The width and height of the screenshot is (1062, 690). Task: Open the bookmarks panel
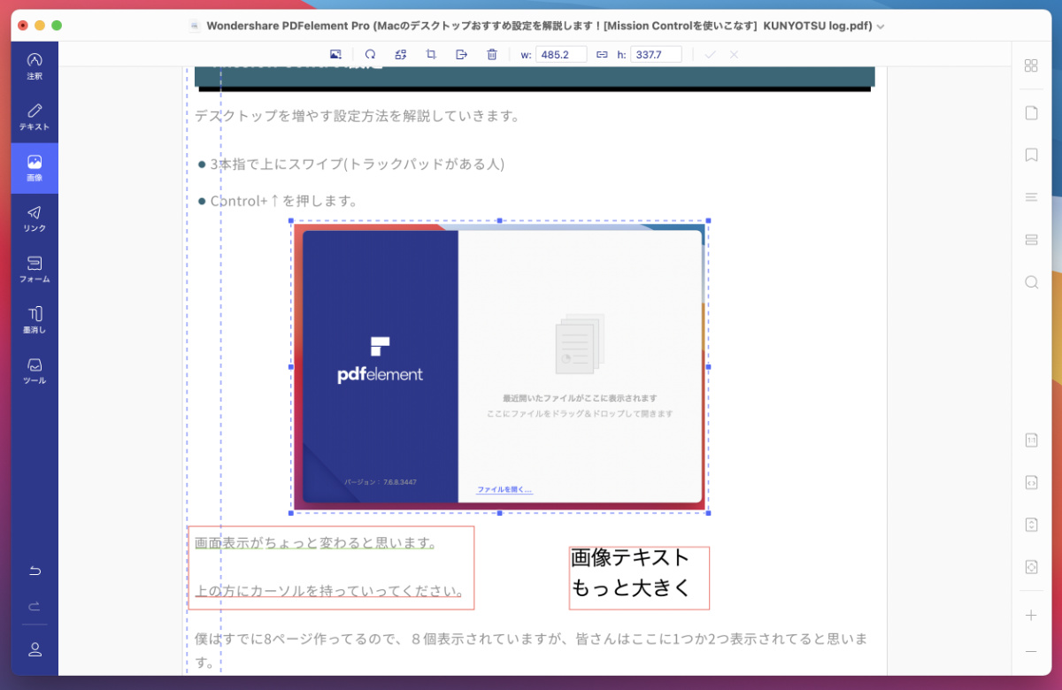pos(1031,155)
